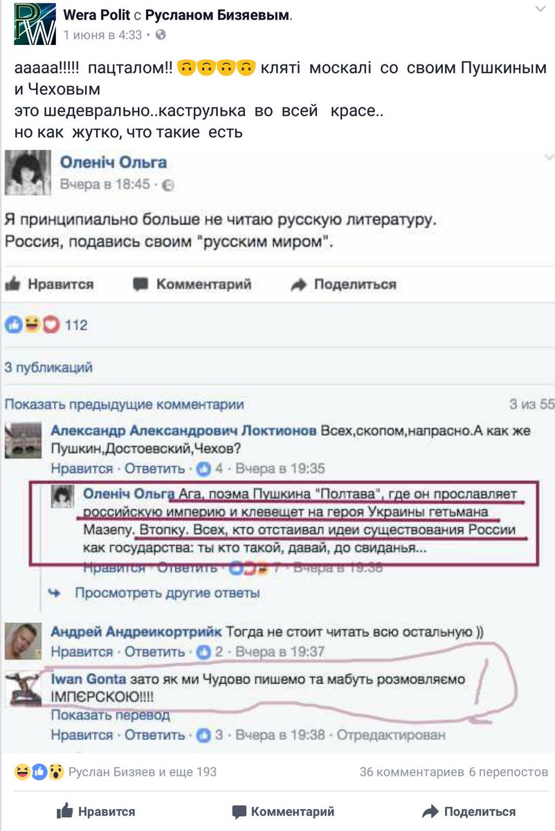The image size is (555, 831).
Task: Expand post options chevron at top right
Action: [x=540, y=10]
